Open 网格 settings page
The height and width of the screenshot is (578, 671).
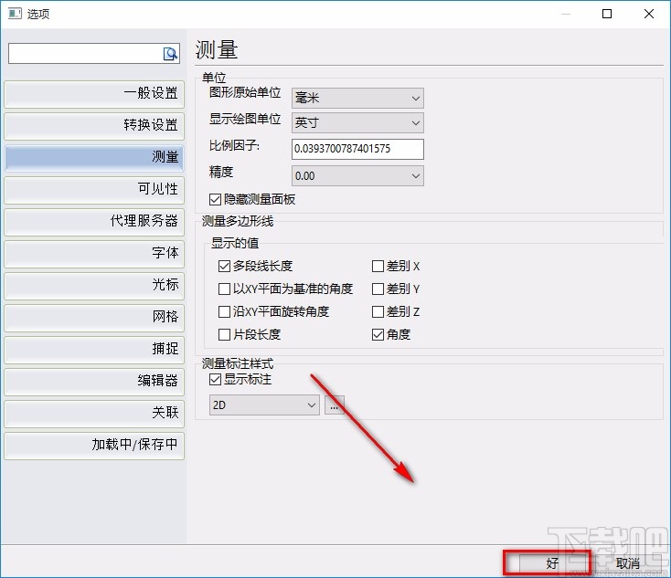[94, 317]
